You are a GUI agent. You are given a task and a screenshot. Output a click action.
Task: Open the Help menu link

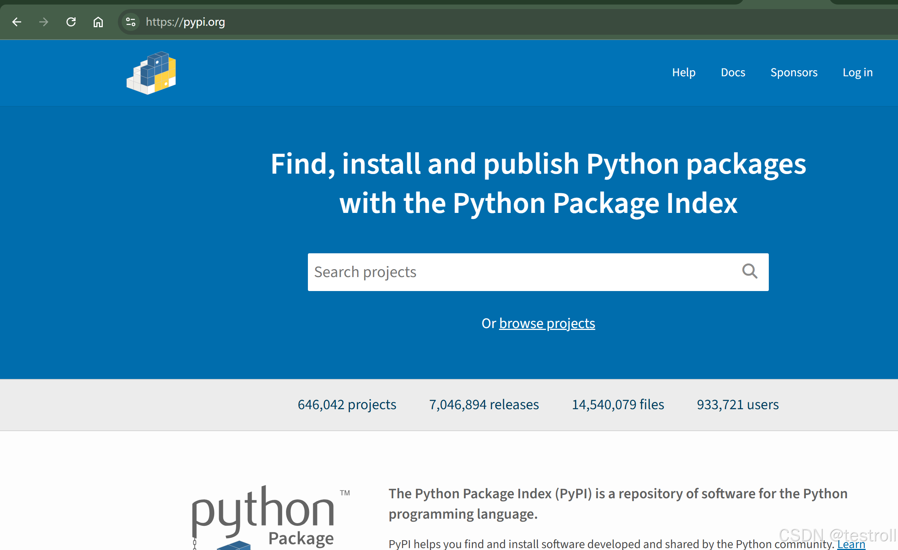683,72
